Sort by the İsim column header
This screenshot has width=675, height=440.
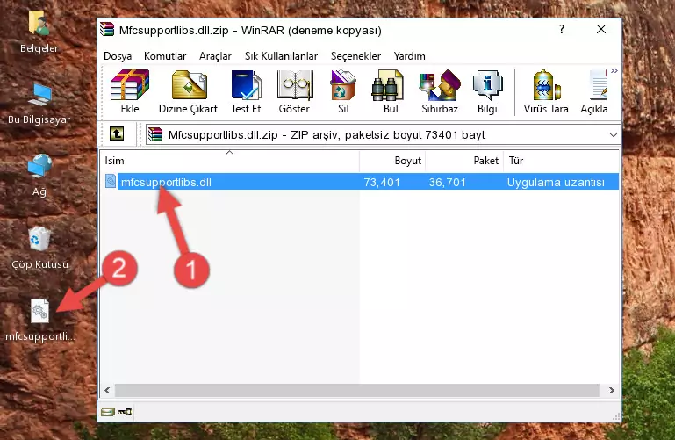230,161
